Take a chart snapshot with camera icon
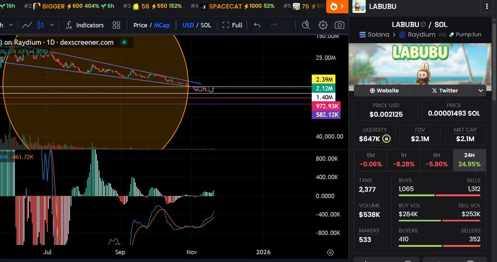Viewport: 497px width, 262px height. click(340, 25)
